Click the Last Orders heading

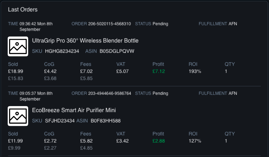23,10
